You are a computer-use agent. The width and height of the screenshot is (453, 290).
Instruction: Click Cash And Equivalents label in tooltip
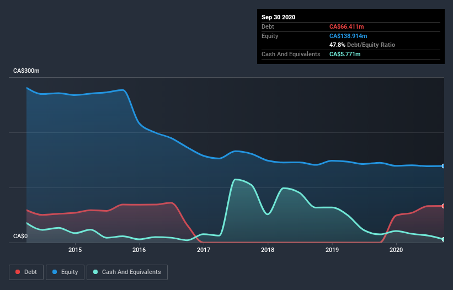(x=291, y=54)
